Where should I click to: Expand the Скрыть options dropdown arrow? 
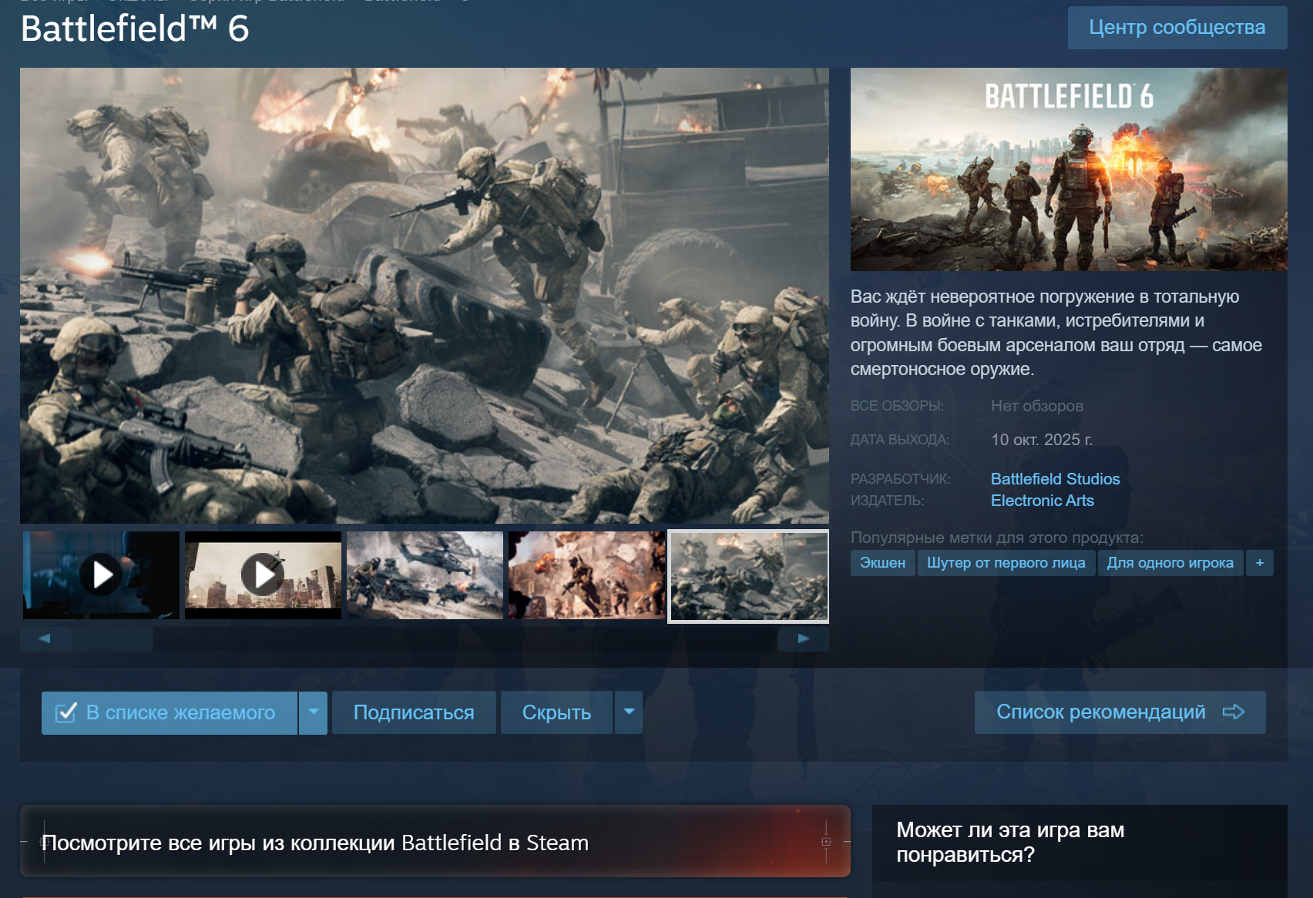(x=629, y=712)
